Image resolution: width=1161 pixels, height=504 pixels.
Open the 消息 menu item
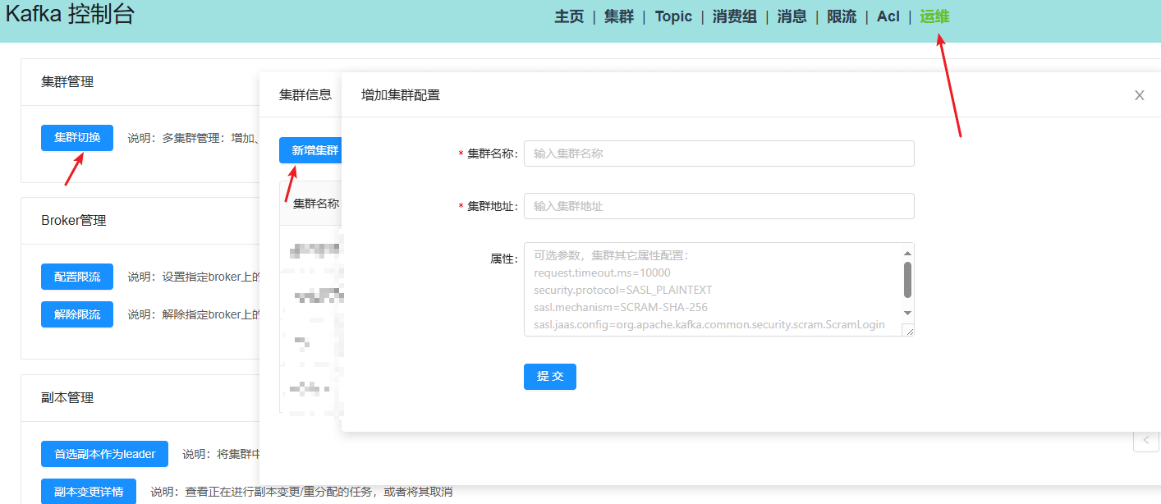(792, 16)
